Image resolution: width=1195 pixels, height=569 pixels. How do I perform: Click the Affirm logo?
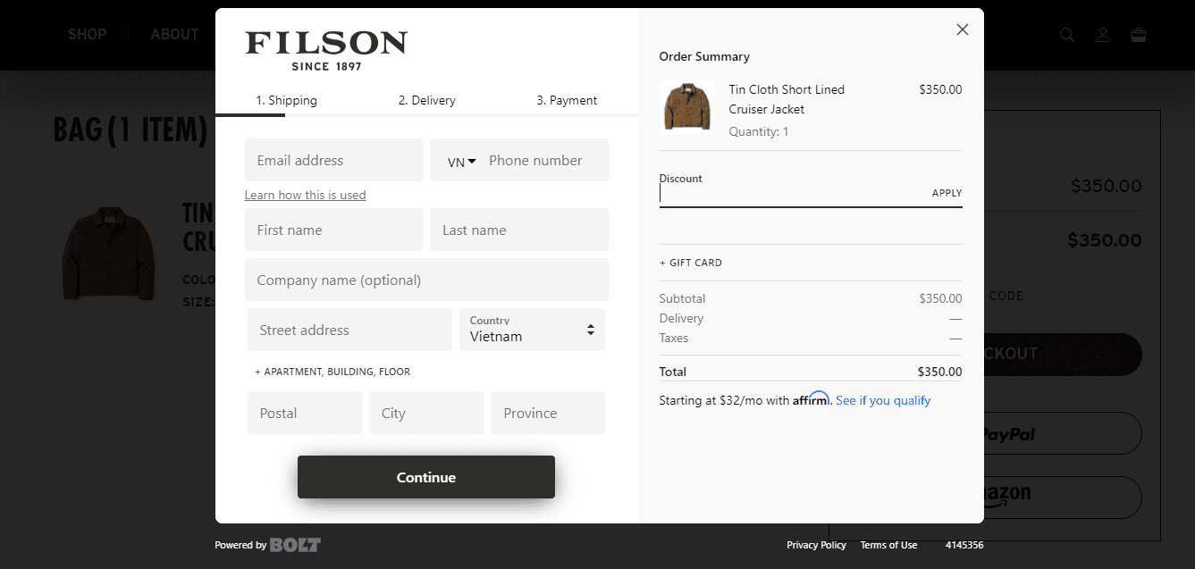coord(812,399)
